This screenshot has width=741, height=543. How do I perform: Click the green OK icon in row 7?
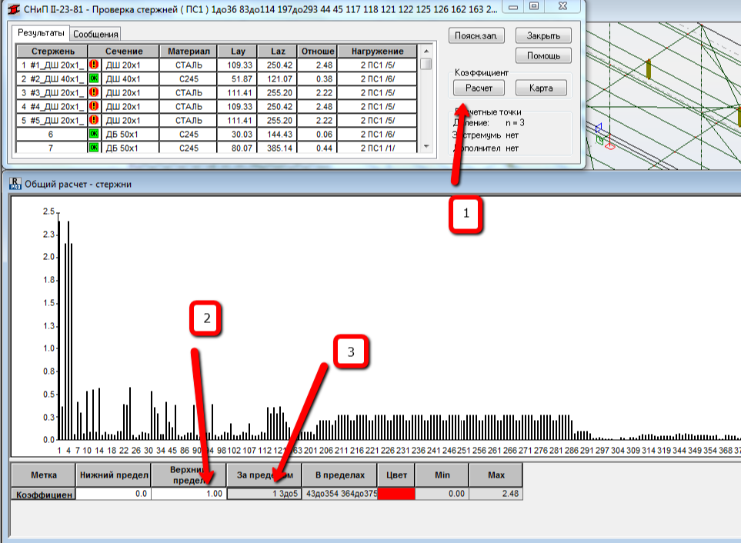coord(94,148)
